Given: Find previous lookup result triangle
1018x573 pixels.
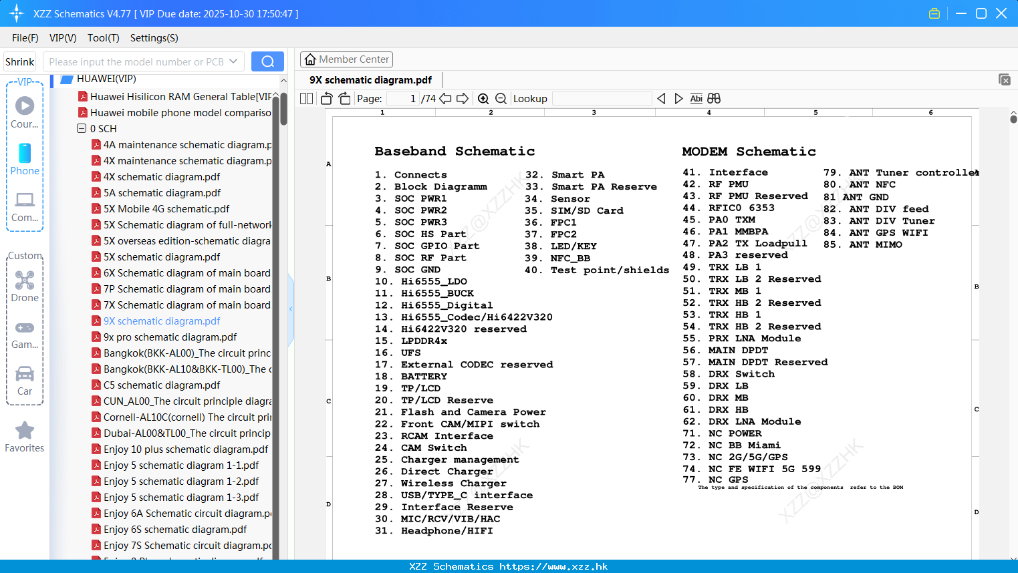Looking at the screenshot, I should point(661,99).
